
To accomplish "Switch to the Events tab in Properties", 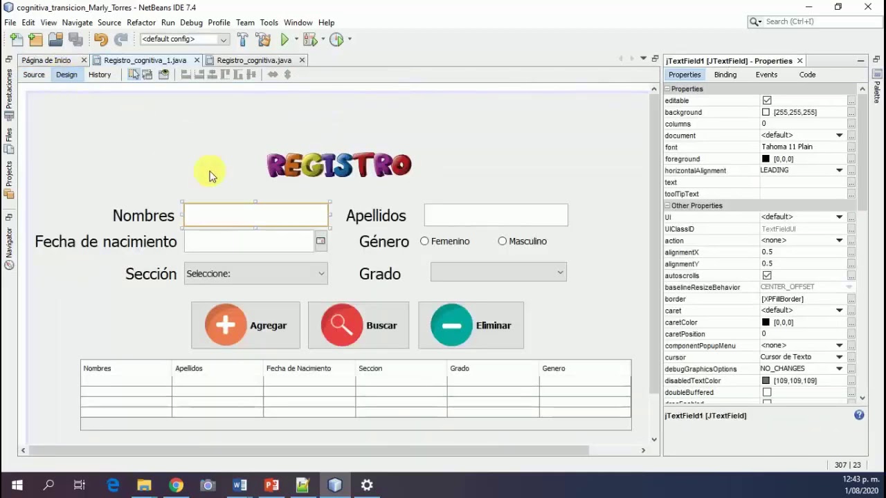I will (x=766, y=75).
